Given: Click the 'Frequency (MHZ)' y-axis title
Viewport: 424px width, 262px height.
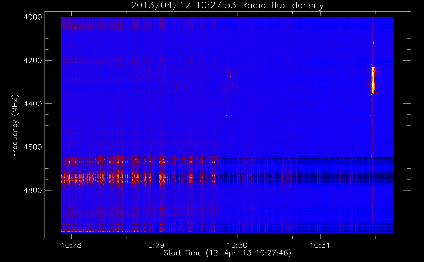Looking at the screenshot, I should 15,126.
